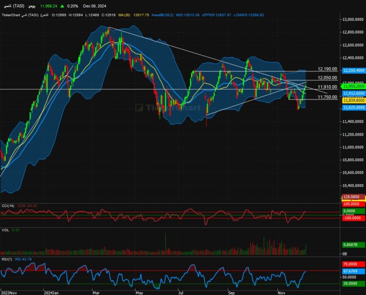Screen dimensions: 366x295
Task: Open the RSI(7) indicator label
Action: click(x=7, y=260)
